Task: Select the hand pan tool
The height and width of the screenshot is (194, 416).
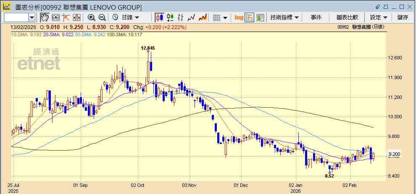Action: 45,18
